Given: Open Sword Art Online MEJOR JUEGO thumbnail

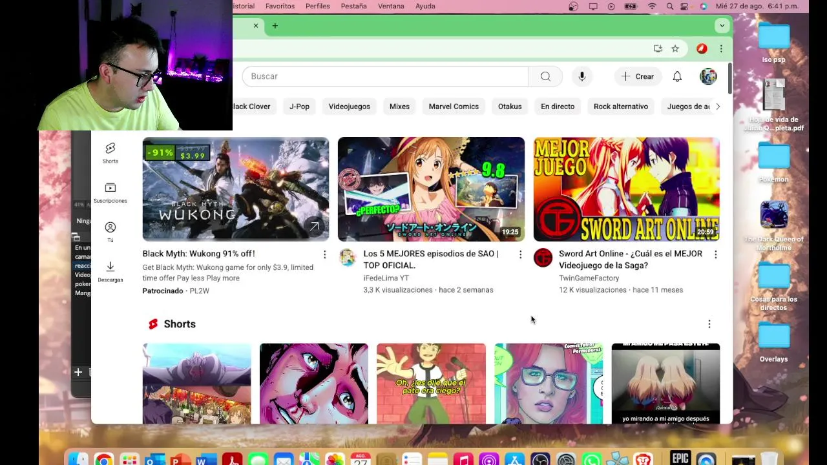Looking at the screenshot, I should tap(626, 189).
